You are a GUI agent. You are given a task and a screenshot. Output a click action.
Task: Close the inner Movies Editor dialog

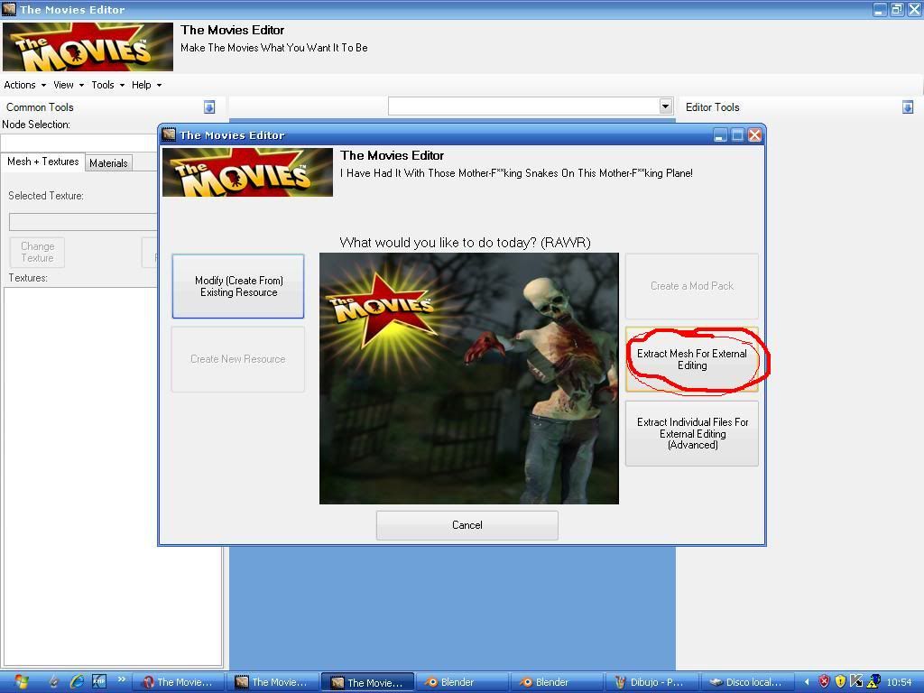click(x=755, y=135)
